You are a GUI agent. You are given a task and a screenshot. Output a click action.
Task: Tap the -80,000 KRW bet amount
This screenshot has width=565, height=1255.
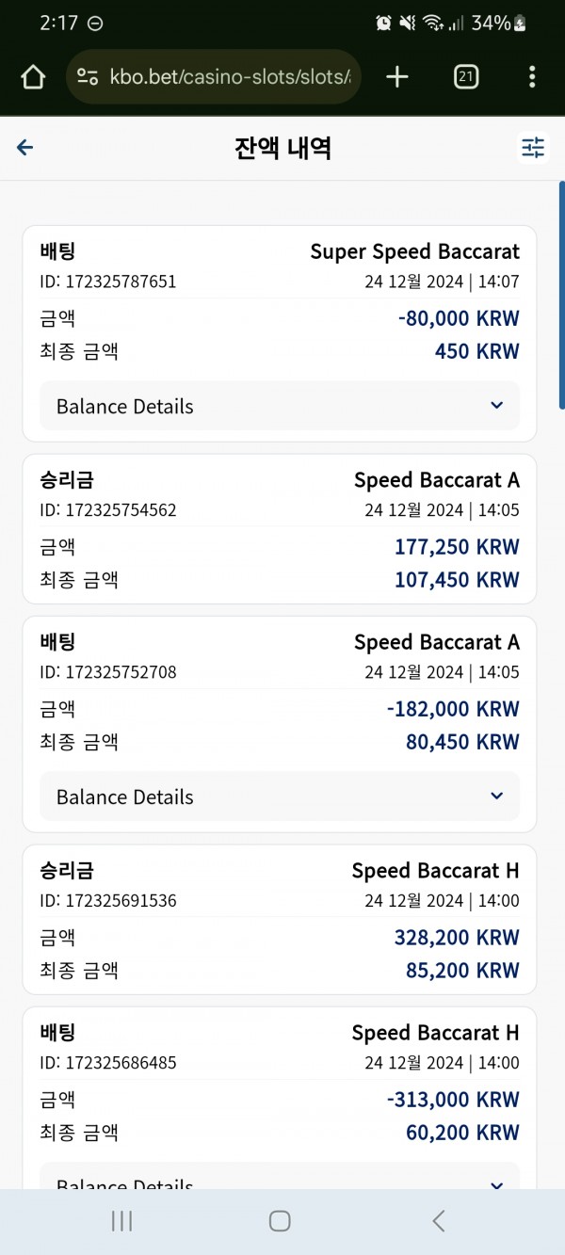(459, 318)
